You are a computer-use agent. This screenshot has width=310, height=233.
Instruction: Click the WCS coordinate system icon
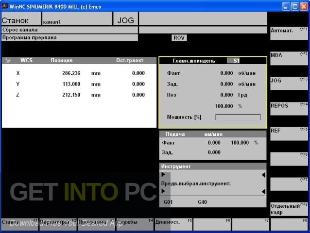click(8, 60)
